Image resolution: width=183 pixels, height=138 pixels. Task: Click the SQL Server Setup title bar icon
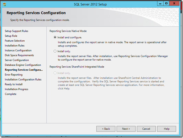4,4
